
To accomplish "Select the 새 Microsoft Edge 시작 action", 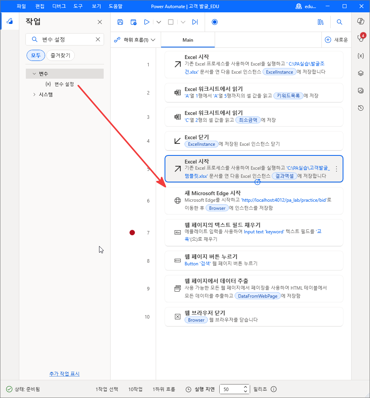I will point(254,201).
